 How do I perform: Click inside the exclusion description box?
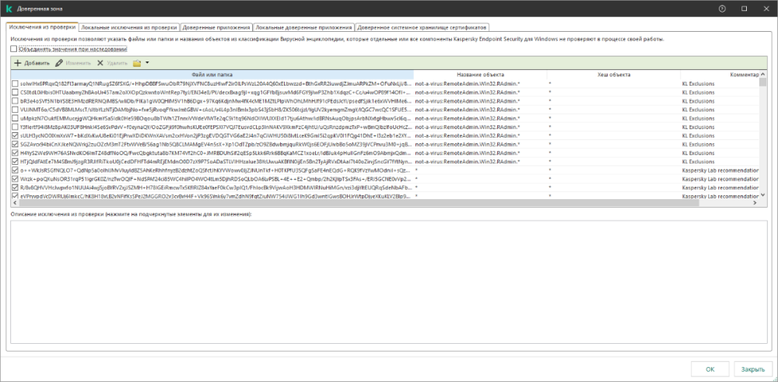[x=388, y=282]
